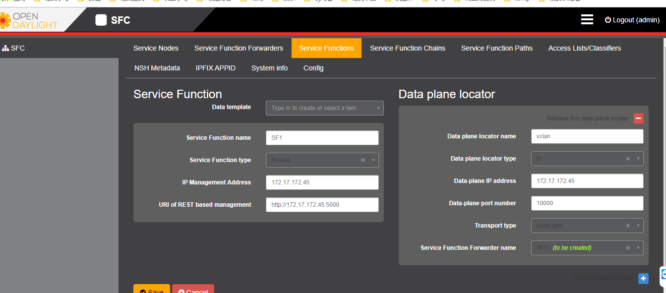This screenshot has height=293, width=666.
Task: Add data plane locator with blue plus
Action: click(x=643, y=279)
